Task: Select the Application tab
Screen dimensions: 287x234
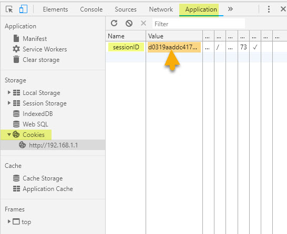Action: pyautogui.click(x=201, y=9)
